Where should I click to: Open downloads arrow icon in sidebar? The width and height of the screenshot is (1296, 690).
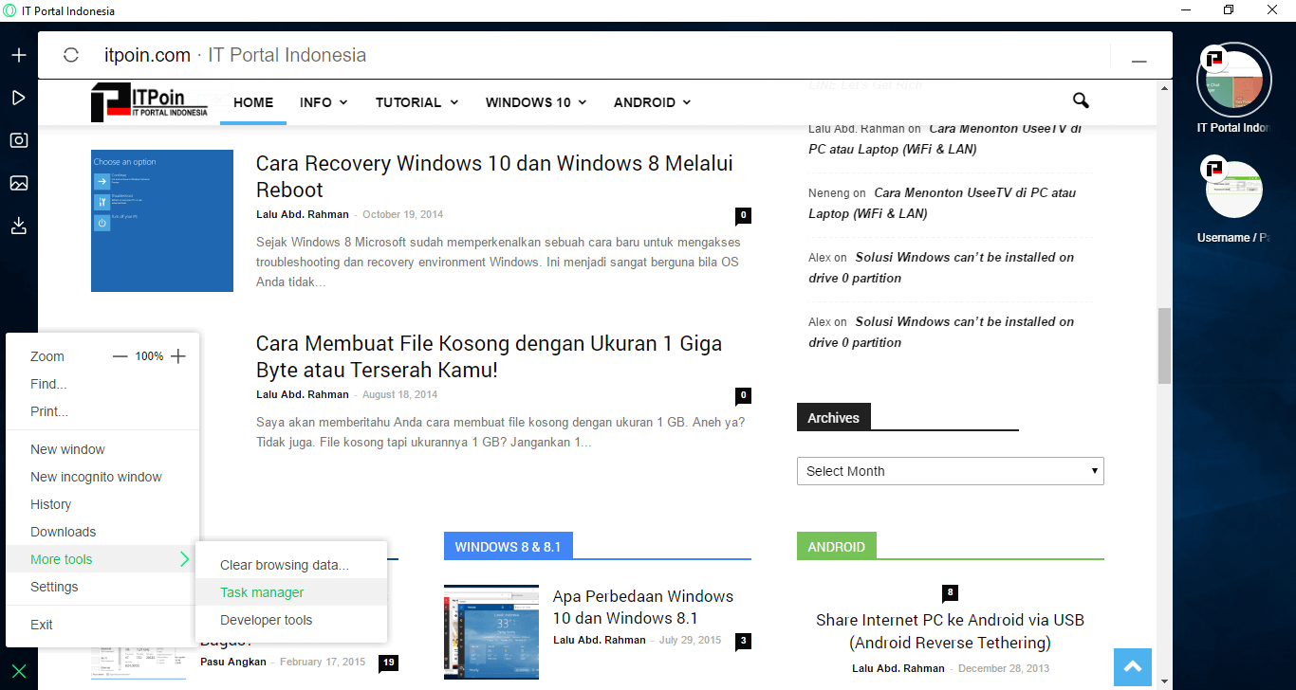pyautogui.click(x=19, y=226)
